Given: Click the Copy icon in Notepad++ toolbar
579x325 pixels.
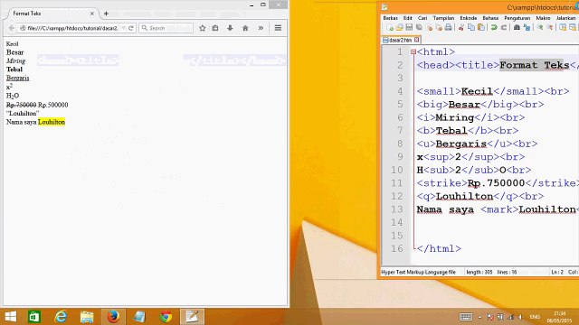Looking at the screenshot, I should coord(471,28).
